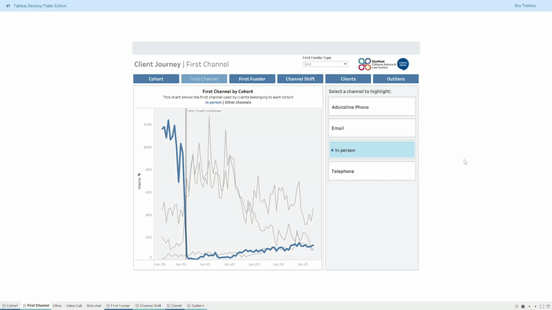Click the Sheffield Citizens Advice logo
Image resolution: width=552 pixels, height=310 pixels.
375,64
